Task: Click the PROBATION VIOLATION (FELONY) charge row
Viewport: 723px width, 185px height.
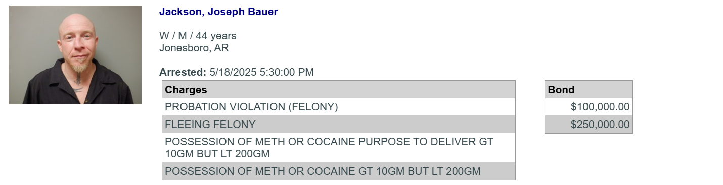Action: pyautogui.click(x=339, y=107)
